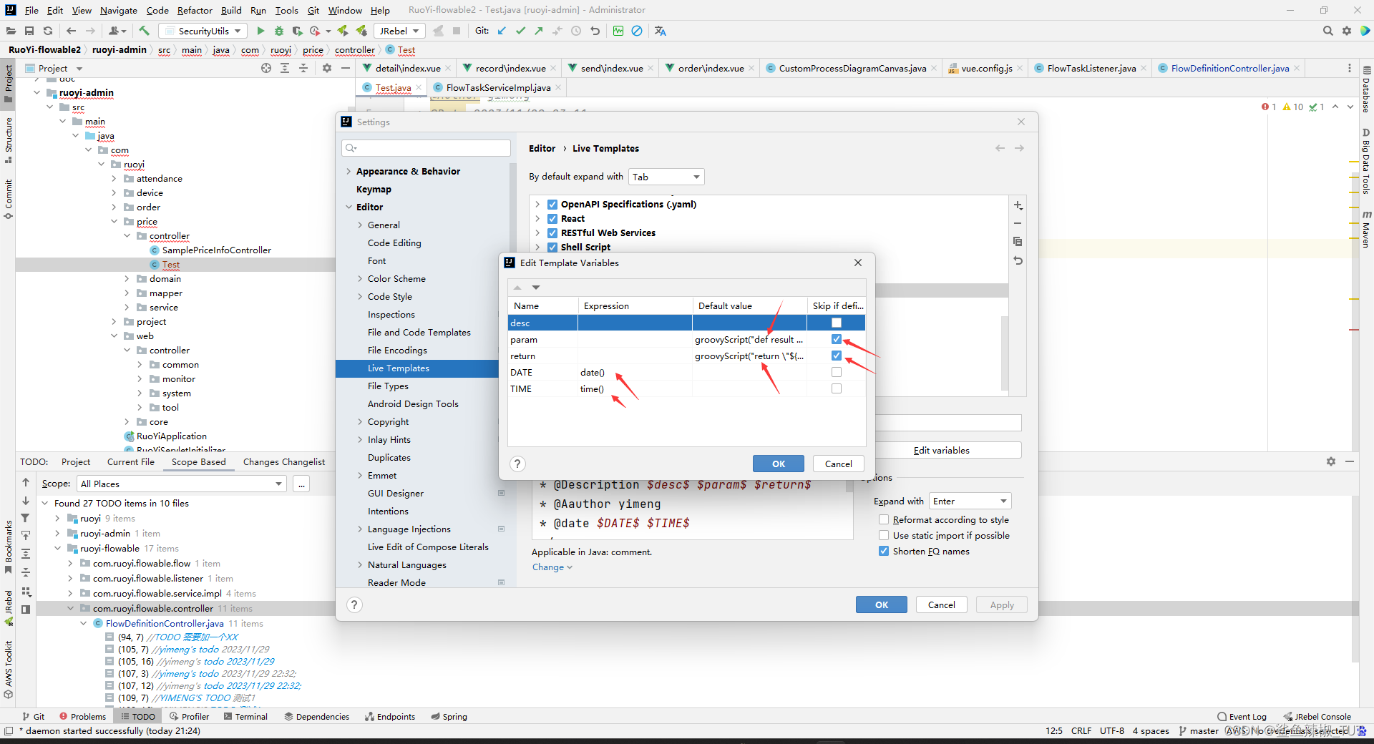Click Git Rollback undo icon
Viewport: 1374px width, 744px height.
595,31
